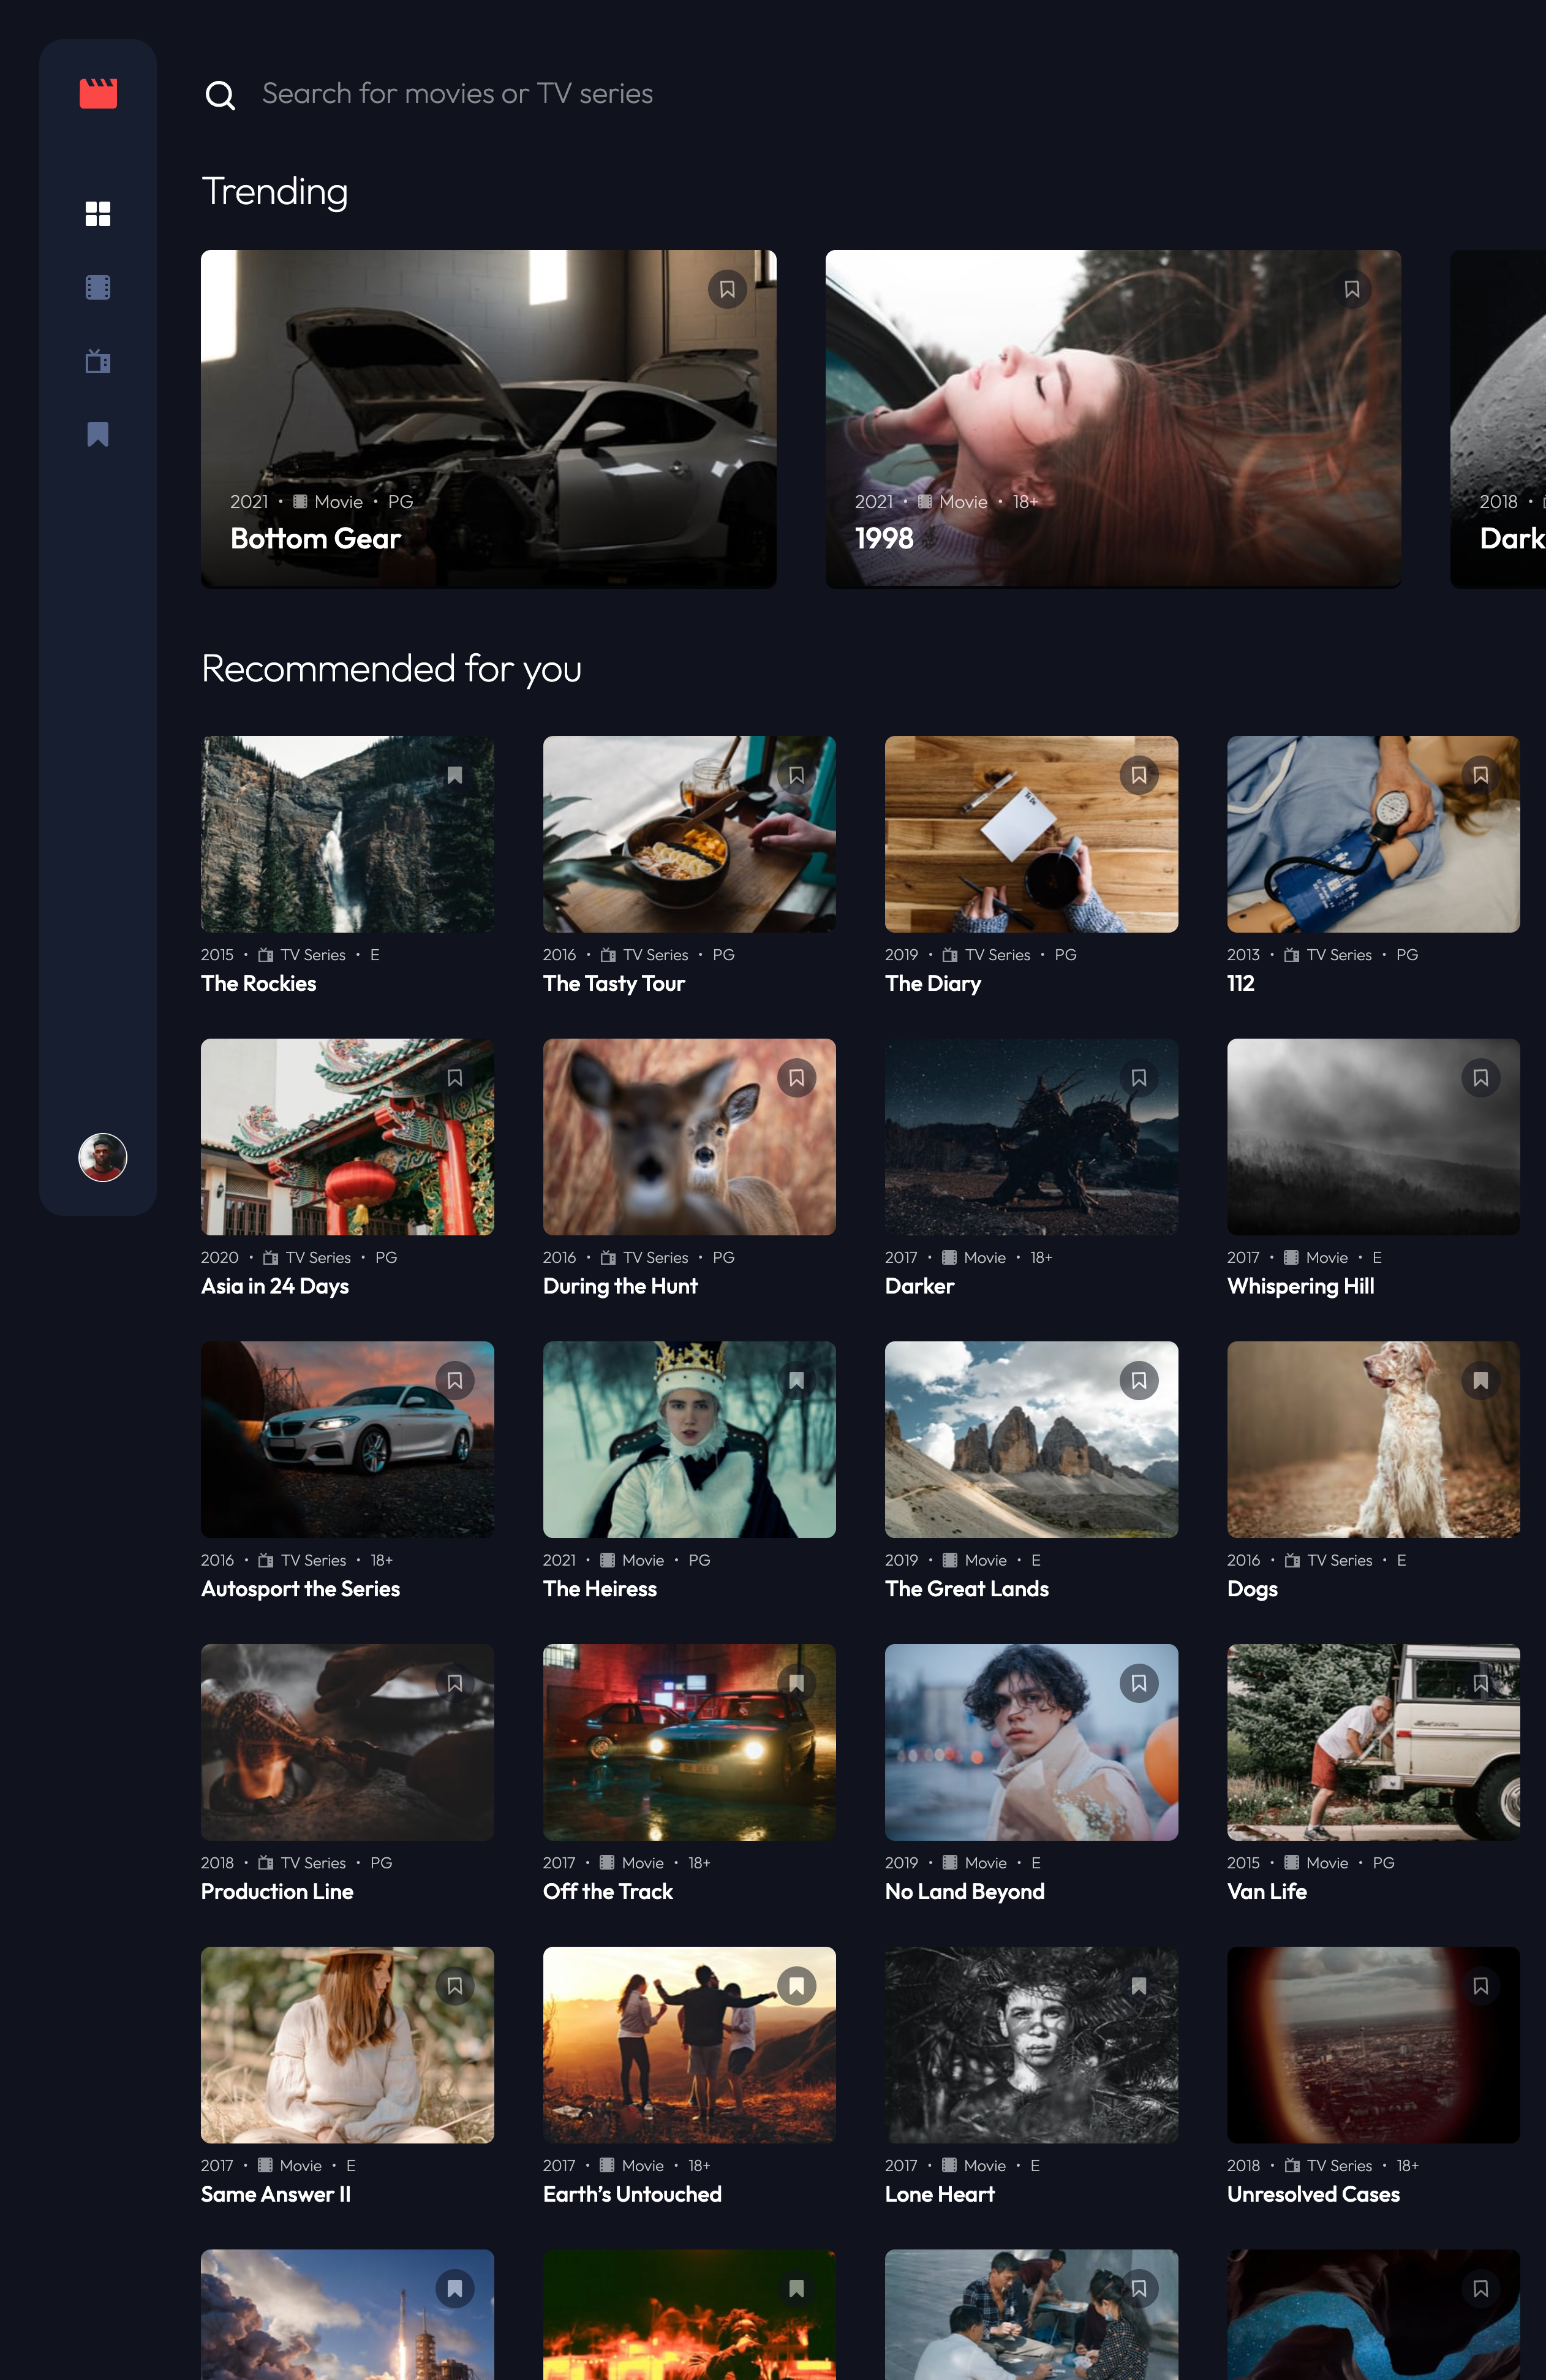Click the Autosport the Series title
This screenshot has width=1546, height=2380.
[300, 1589]
